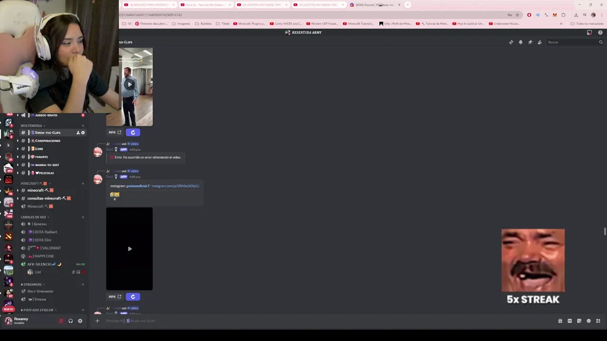The width and height of the screenshot is (607, 341).
Task: Open the Conspiraciones channel
Action: point(52,141)
